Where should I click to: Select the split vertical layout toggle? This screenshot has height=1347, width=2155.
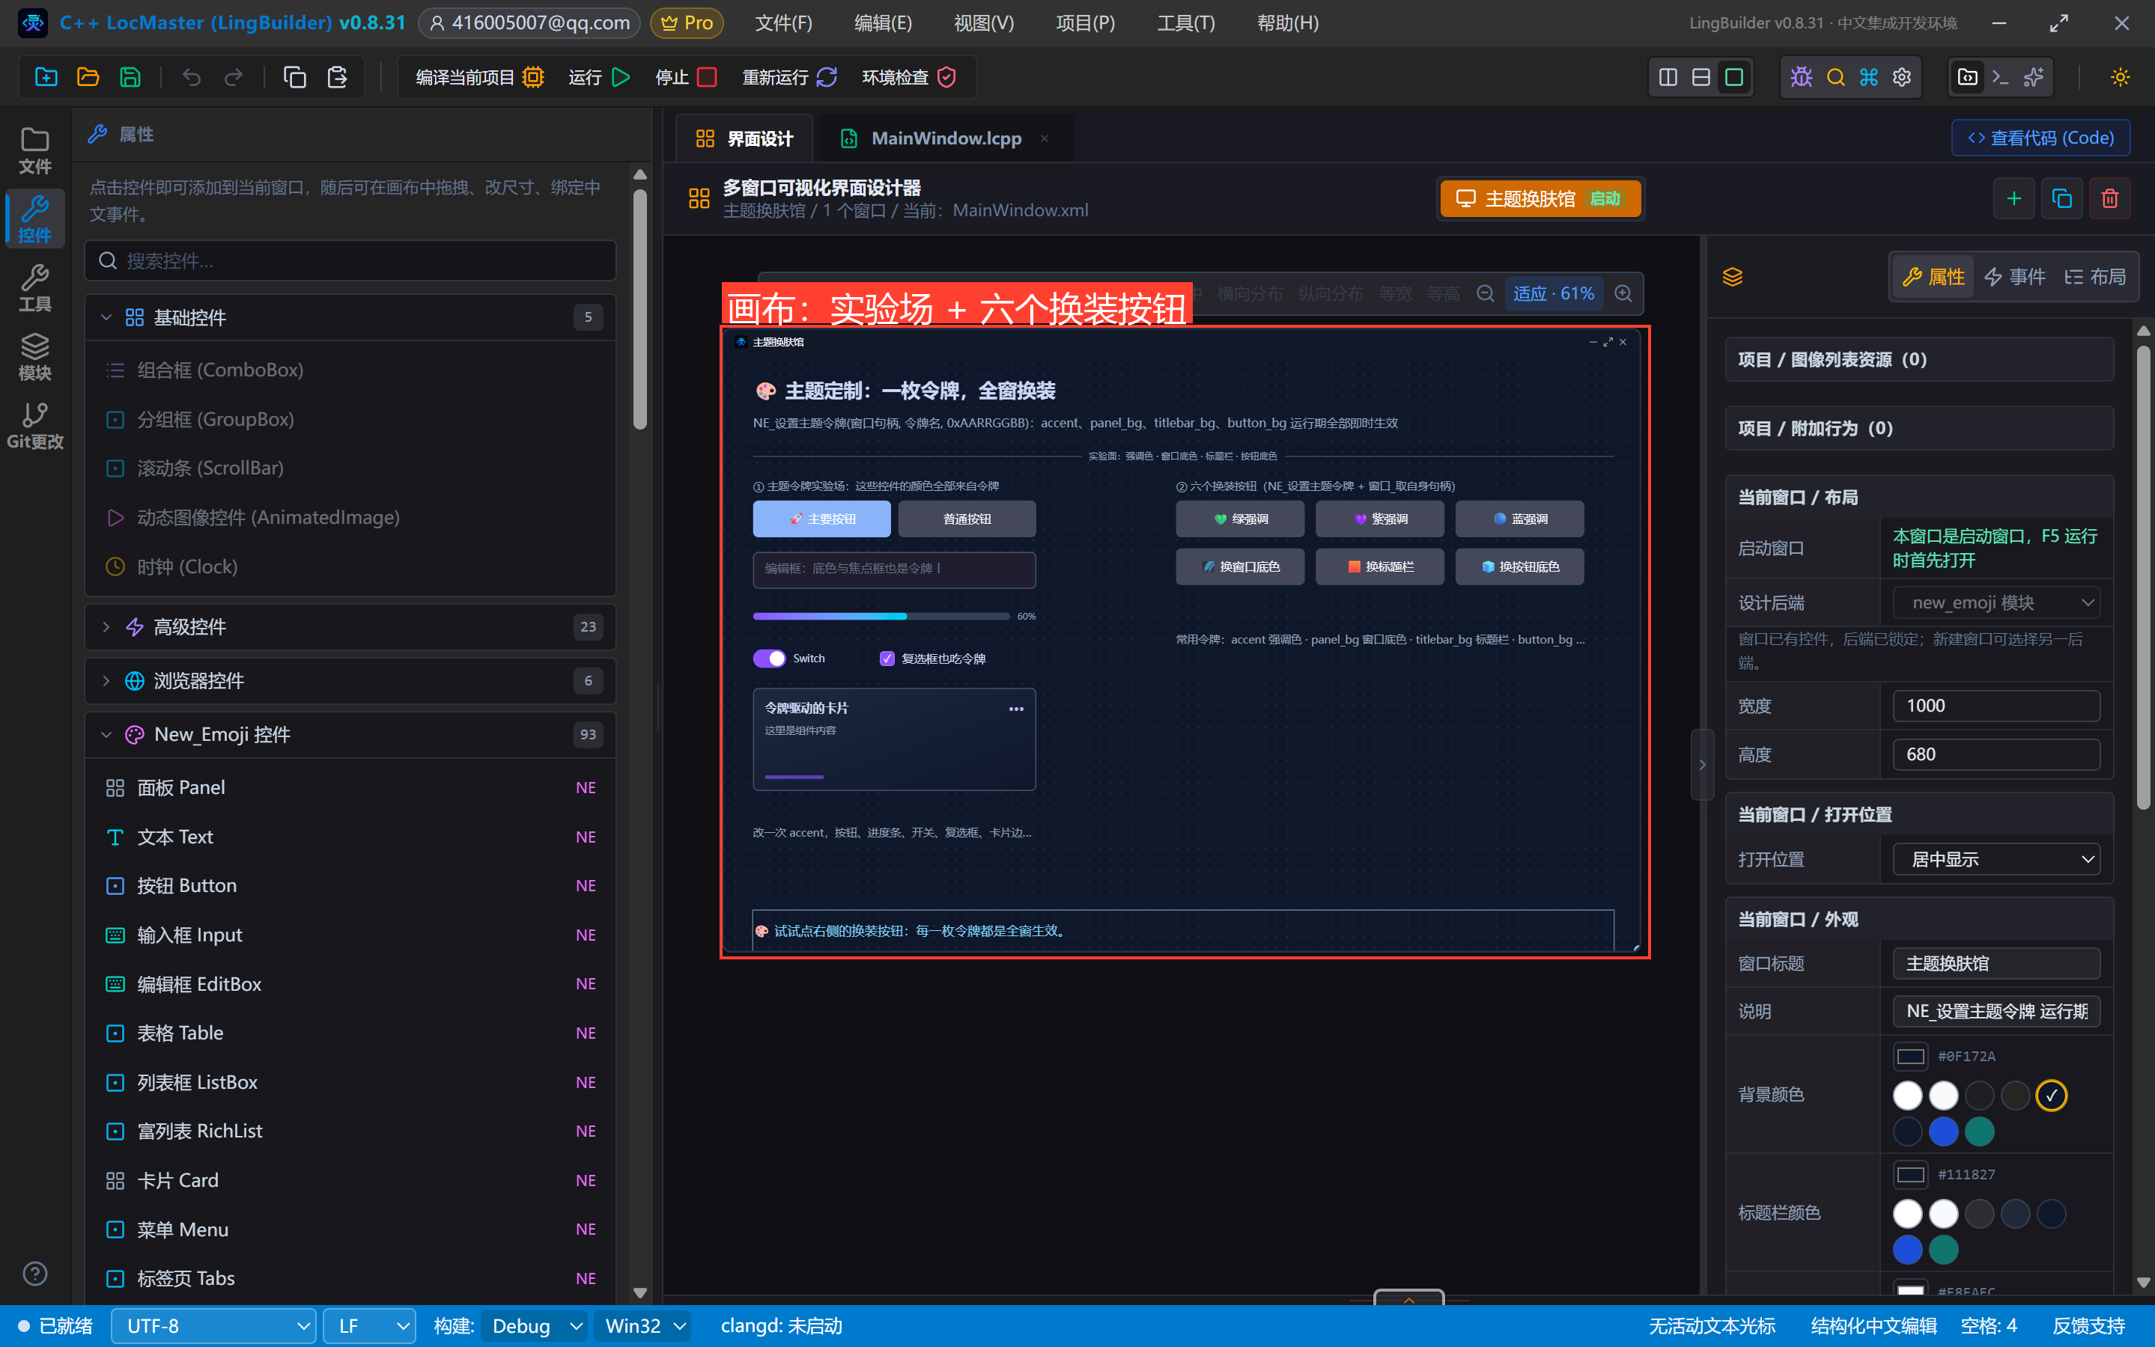pos(1668,78)
